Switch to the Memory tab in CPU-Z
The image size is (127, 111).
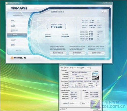tap(79, 68)
